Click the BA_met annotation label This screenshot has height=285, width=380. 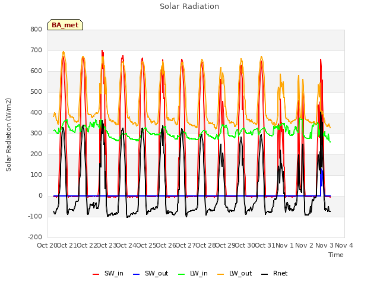click(65, 25)
